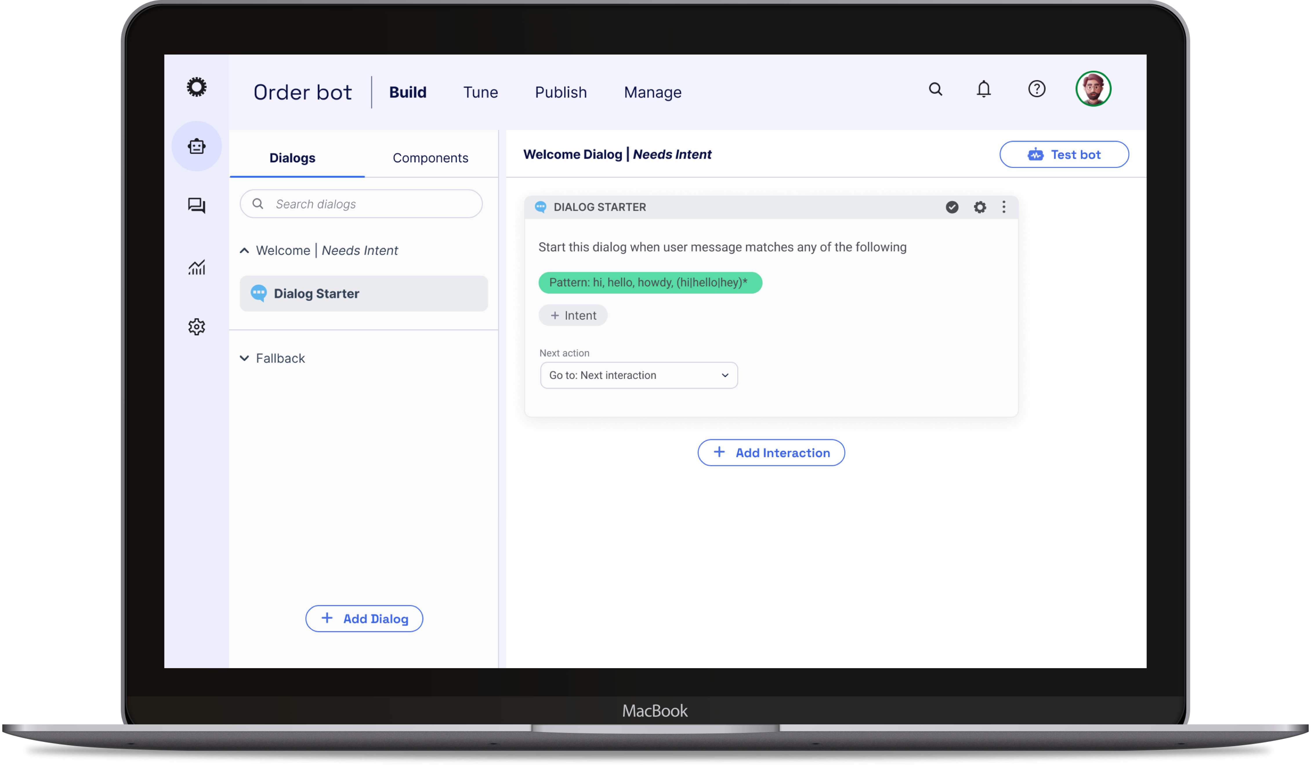1311x767 pixels.
Task: Select the Dialogs tab
Action: 292,158
